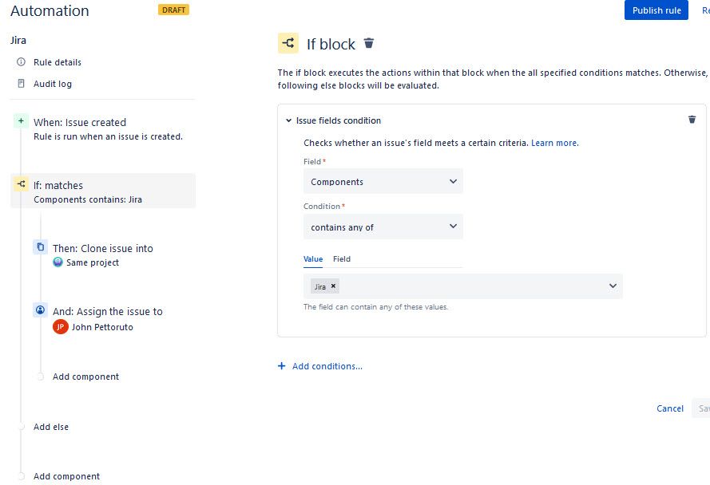Open the 'contains any of' condition dropdown
Image resolution: width=710 pixels, height=485 pixels.
point(383,227)
